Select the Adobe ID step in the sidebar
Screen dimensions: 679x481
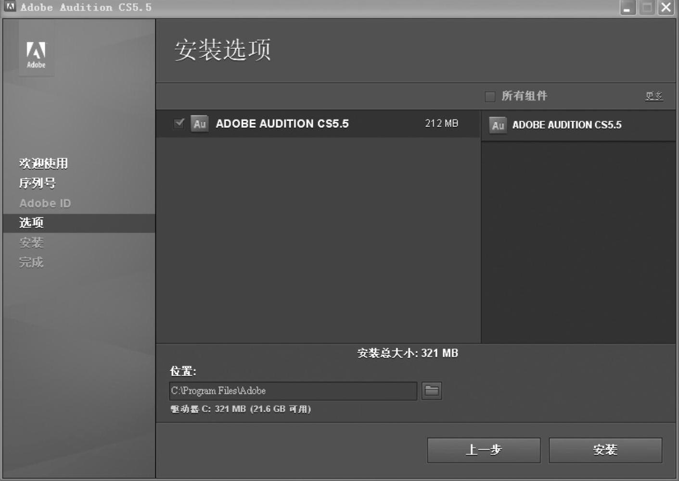tap(45, 203)
